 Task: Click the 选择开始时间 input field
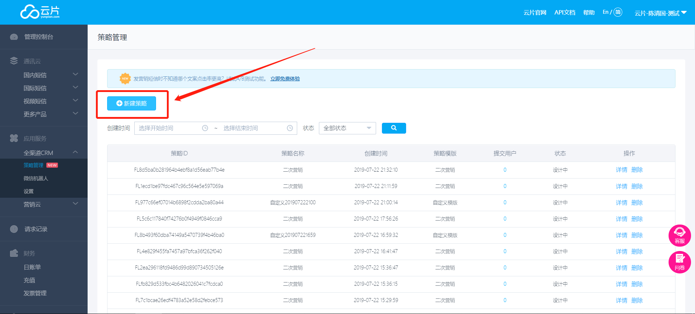coord(173,128)
